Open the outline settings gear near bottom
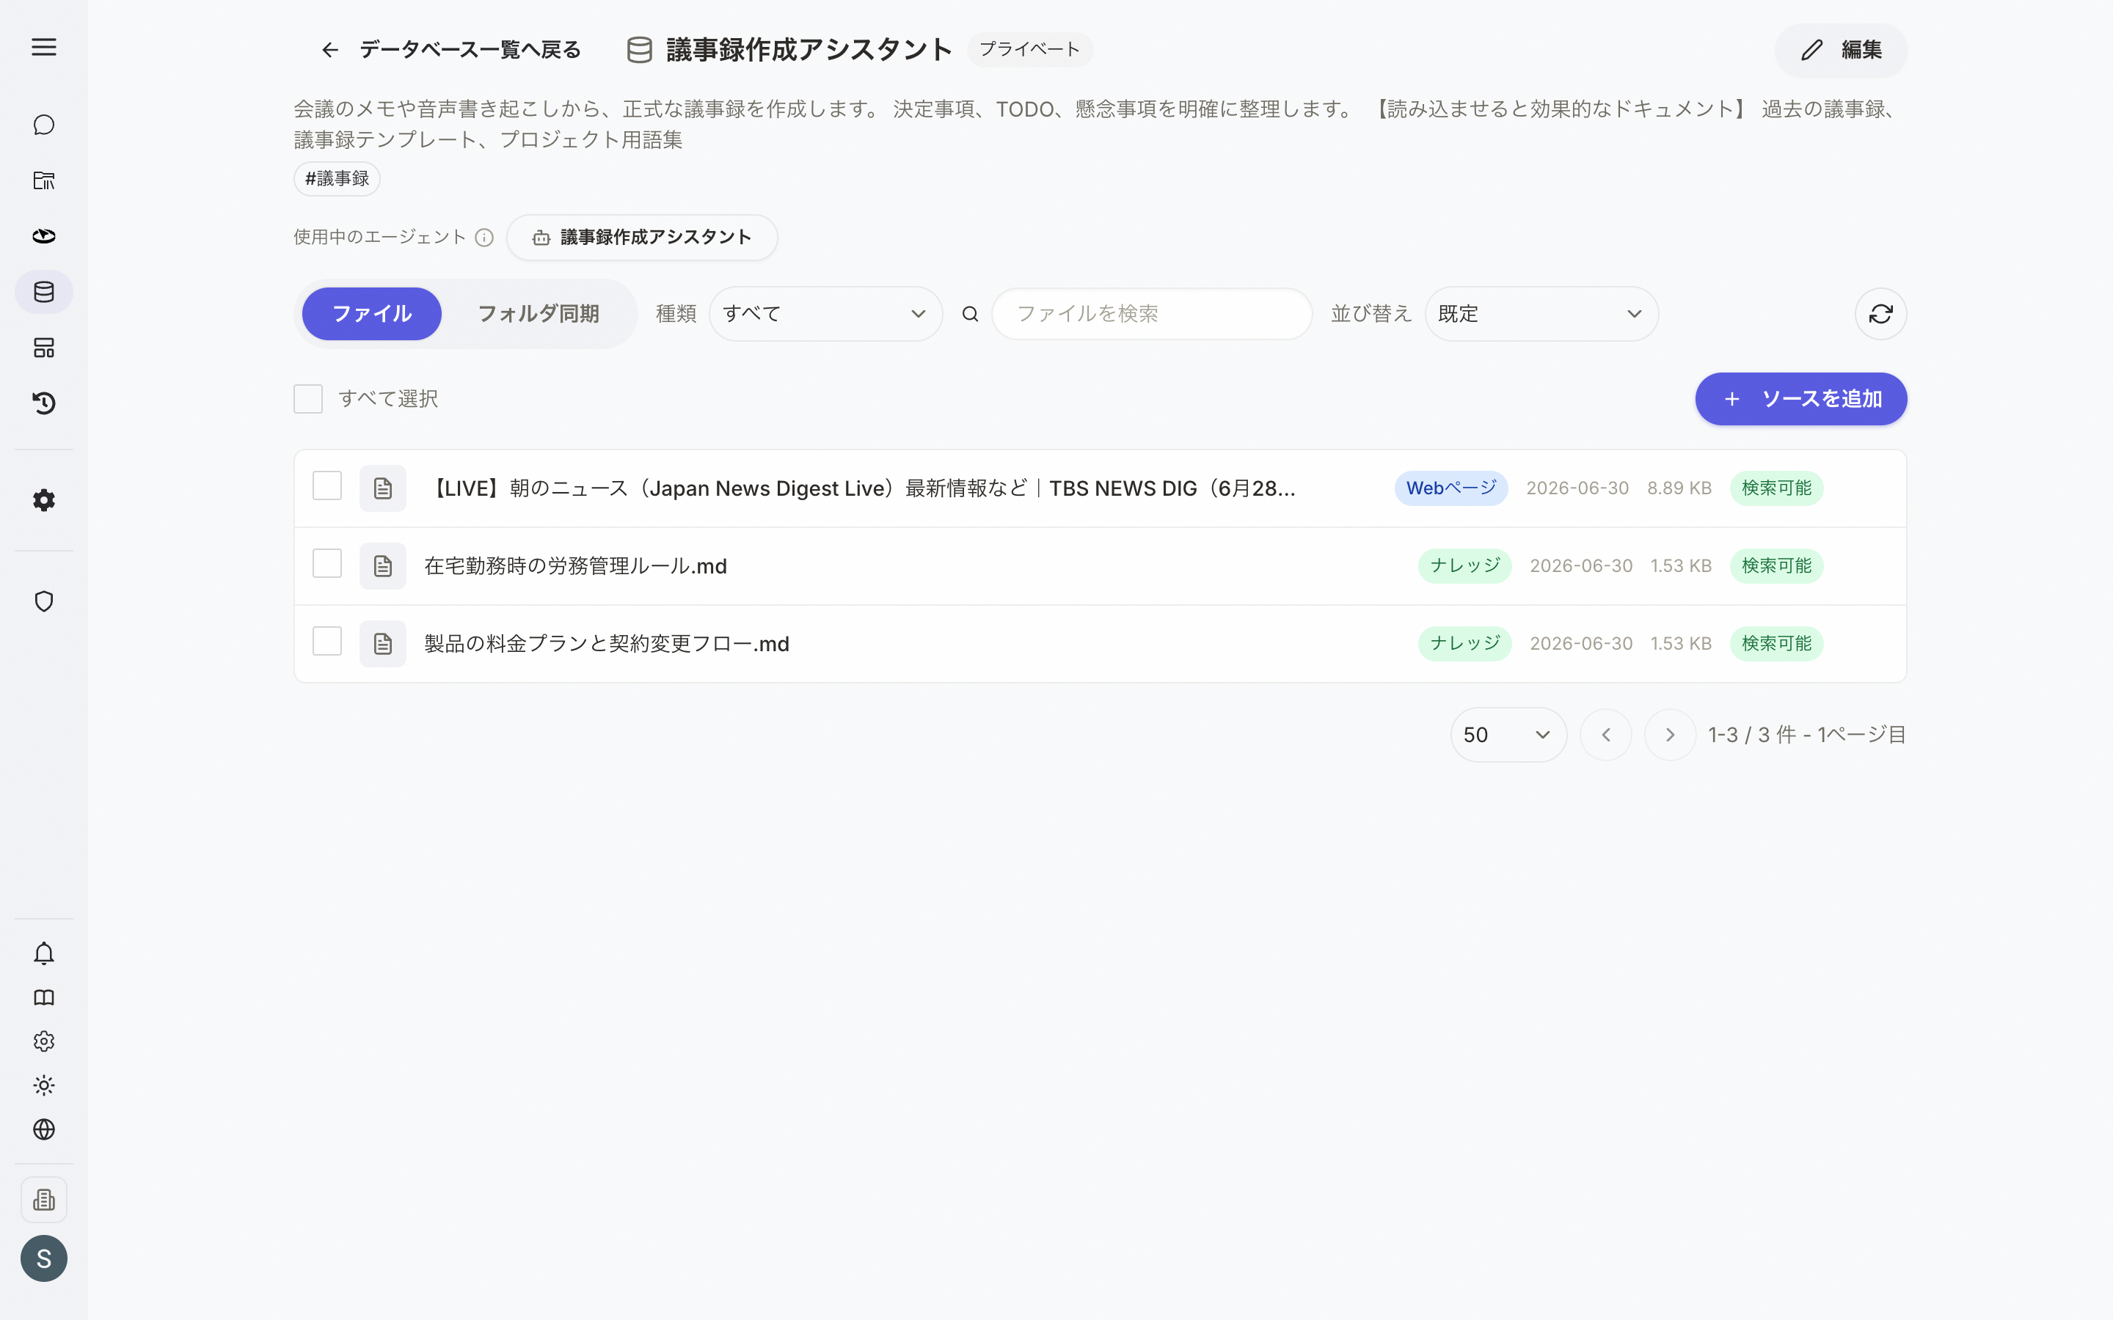 click(44, 1041)
